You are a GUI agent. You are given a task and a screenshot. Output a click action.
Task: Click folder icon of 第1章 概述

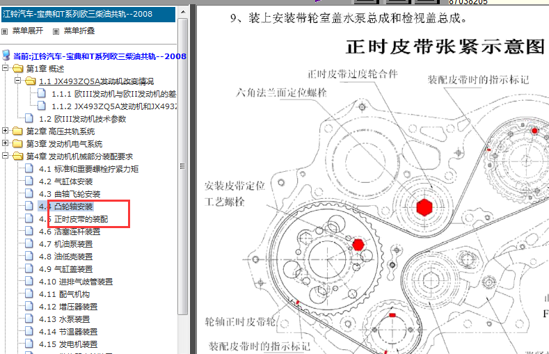(x=17, y=68)
